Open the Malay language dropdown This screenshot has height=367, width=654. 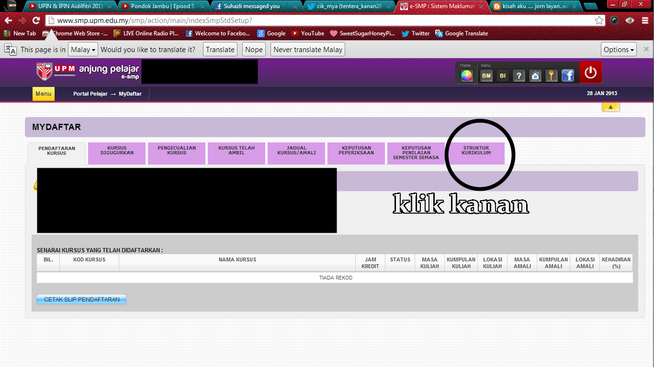[x=83, y=49]
